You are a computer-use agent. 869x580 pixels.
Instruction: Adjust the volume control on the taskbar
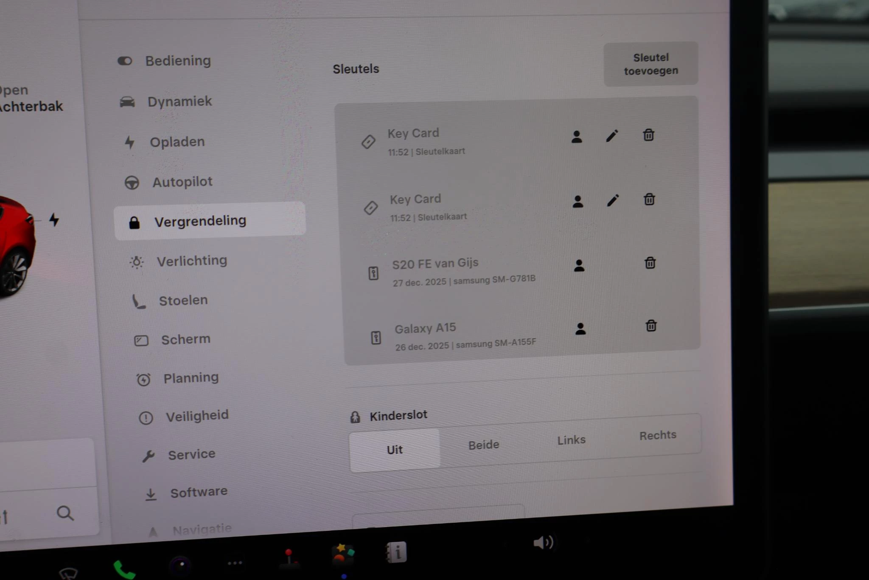(544, 543)
